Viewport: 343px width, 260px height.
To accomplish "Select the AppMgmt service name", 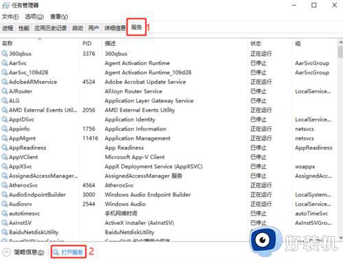I will [22, 138].
